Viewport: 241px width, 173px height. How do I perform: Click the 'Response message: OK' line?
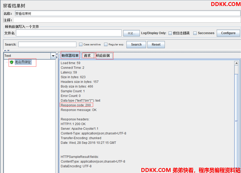79,110
